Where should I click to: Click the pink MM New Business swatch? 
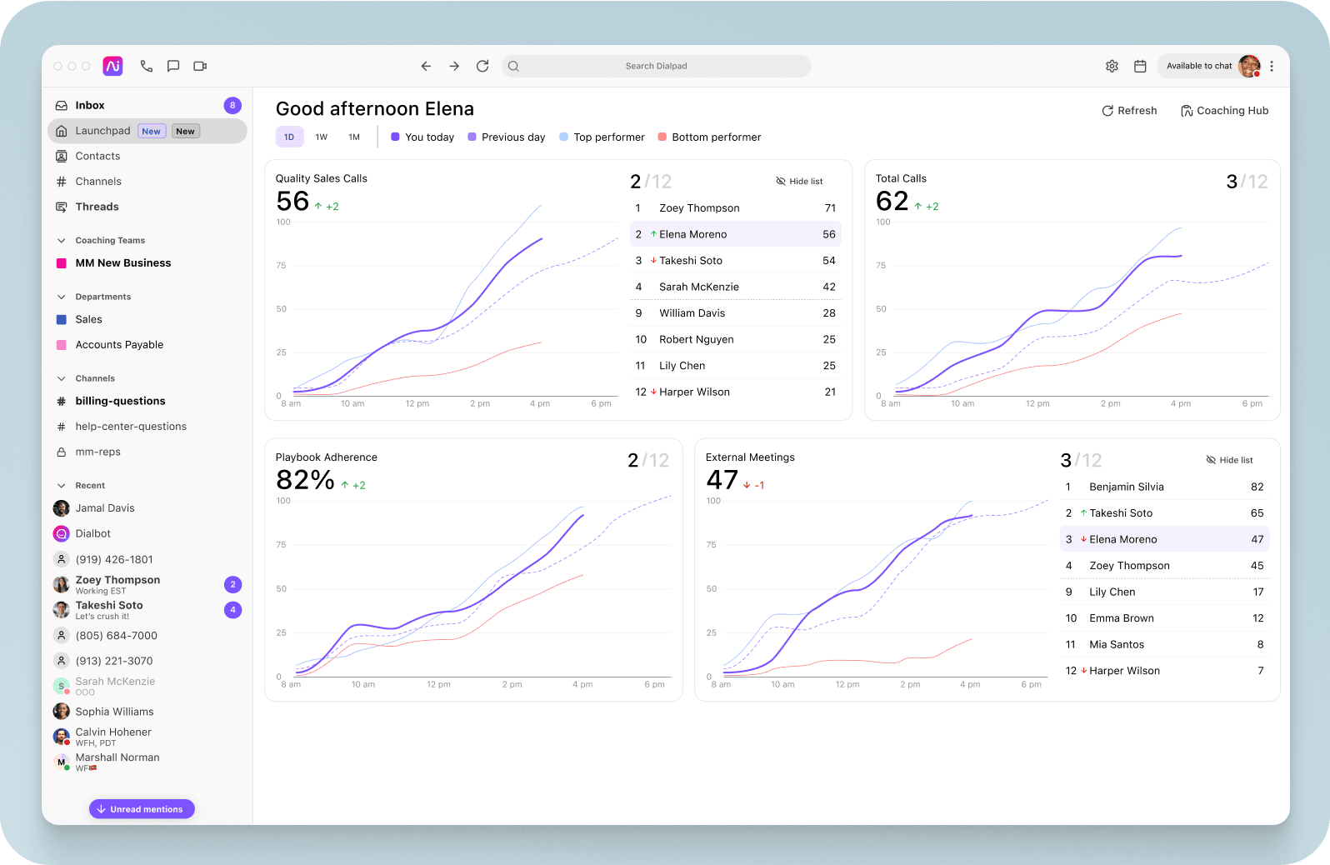61,263
